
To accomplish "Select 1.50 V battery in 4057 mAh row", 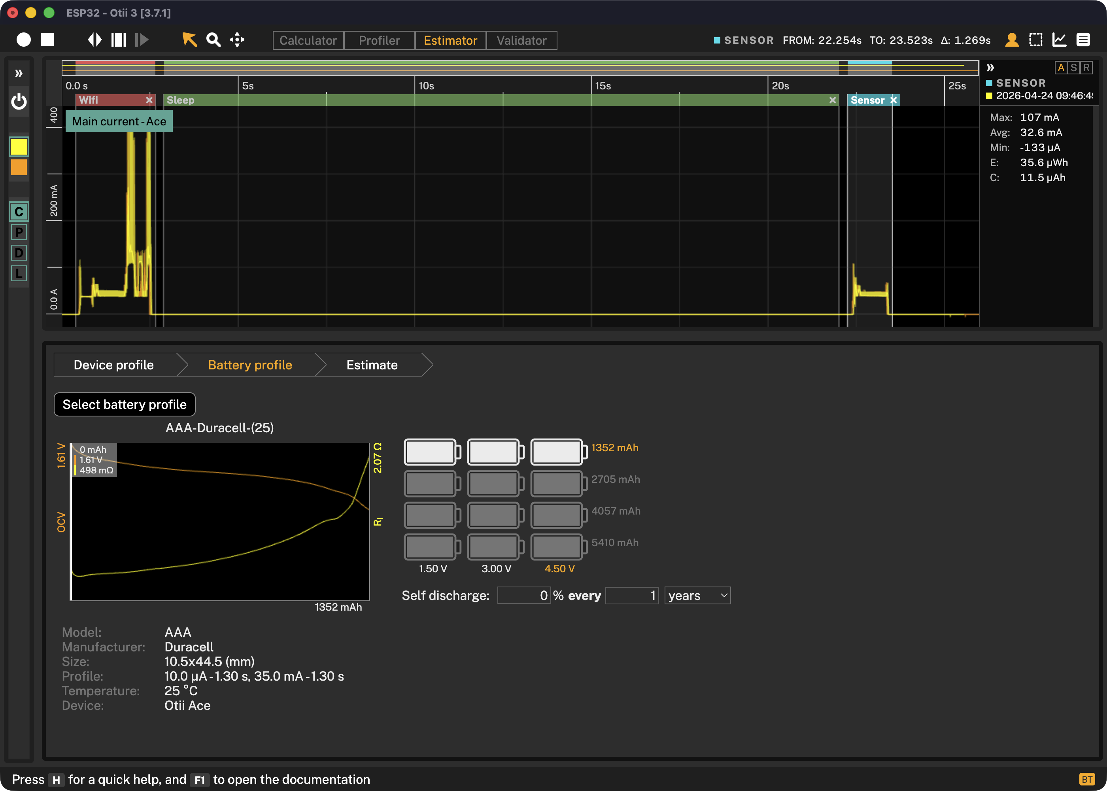I will pos(432,515).
